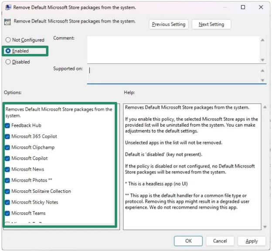
Task: Click 'Unselected apps in the list' sentence
Action: [x=173, y=143]
